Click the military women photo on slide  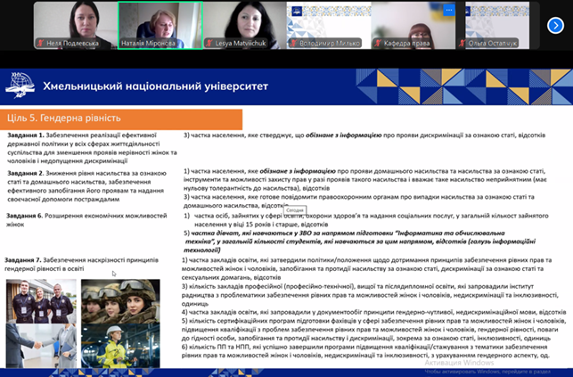[120, 301]
